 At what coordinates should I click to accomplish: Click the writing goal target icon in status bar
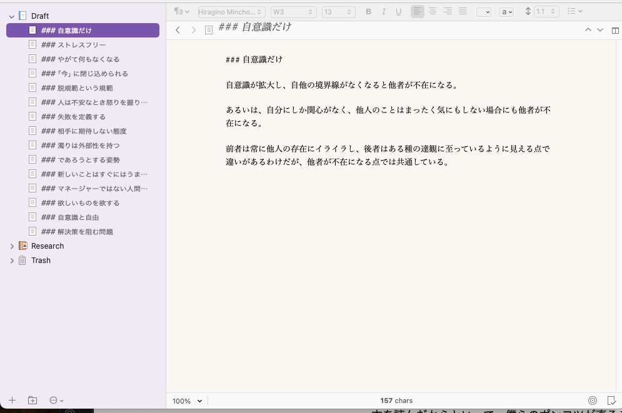[x=592, y=401]
